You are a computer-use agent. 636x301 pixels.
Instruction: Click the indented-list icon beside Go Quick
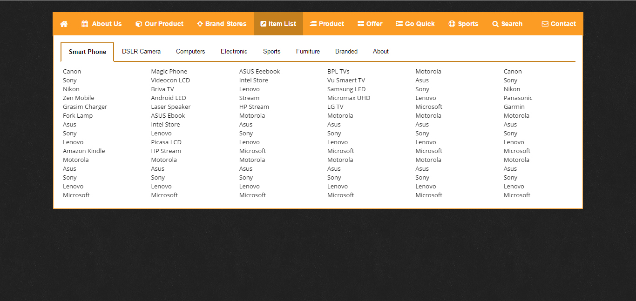coord(399,24)
